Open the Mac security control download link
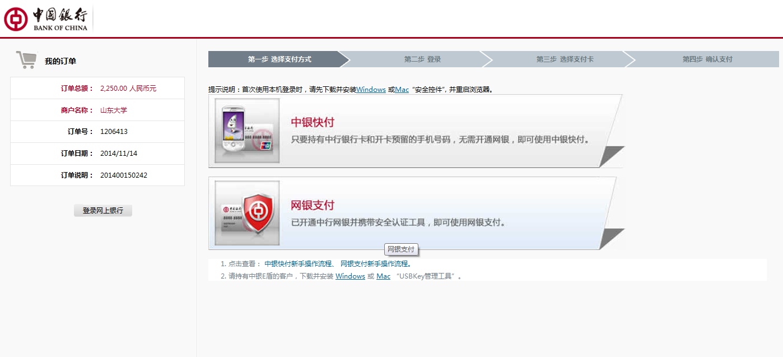This screenshot has width=783, height=357. tap(402, 90)
